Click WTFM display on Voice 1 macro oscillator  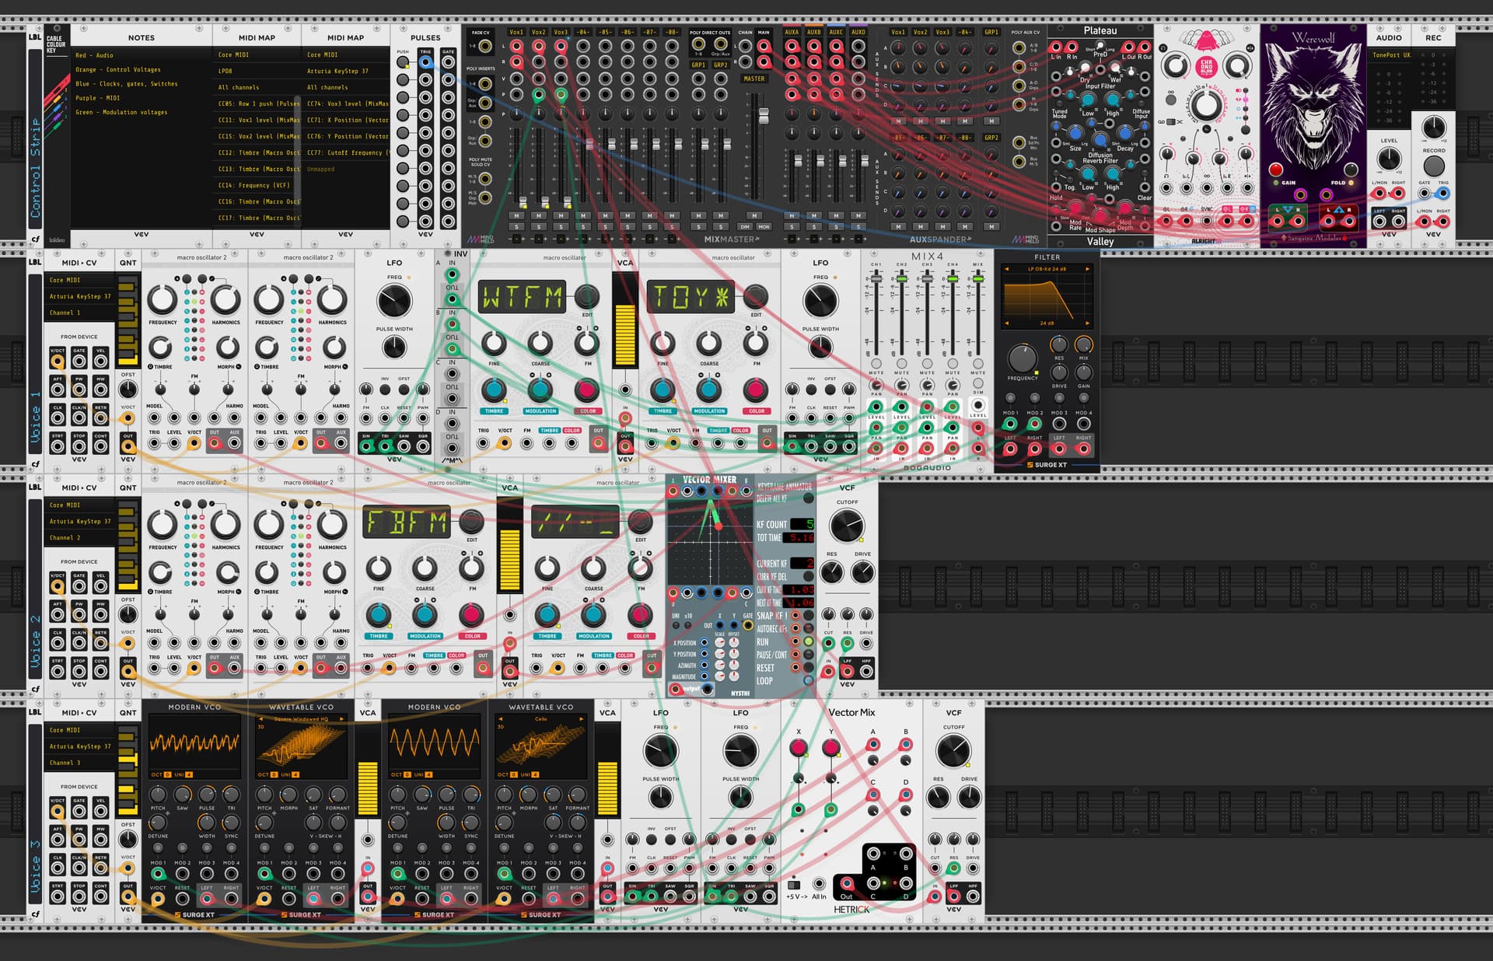521,297
